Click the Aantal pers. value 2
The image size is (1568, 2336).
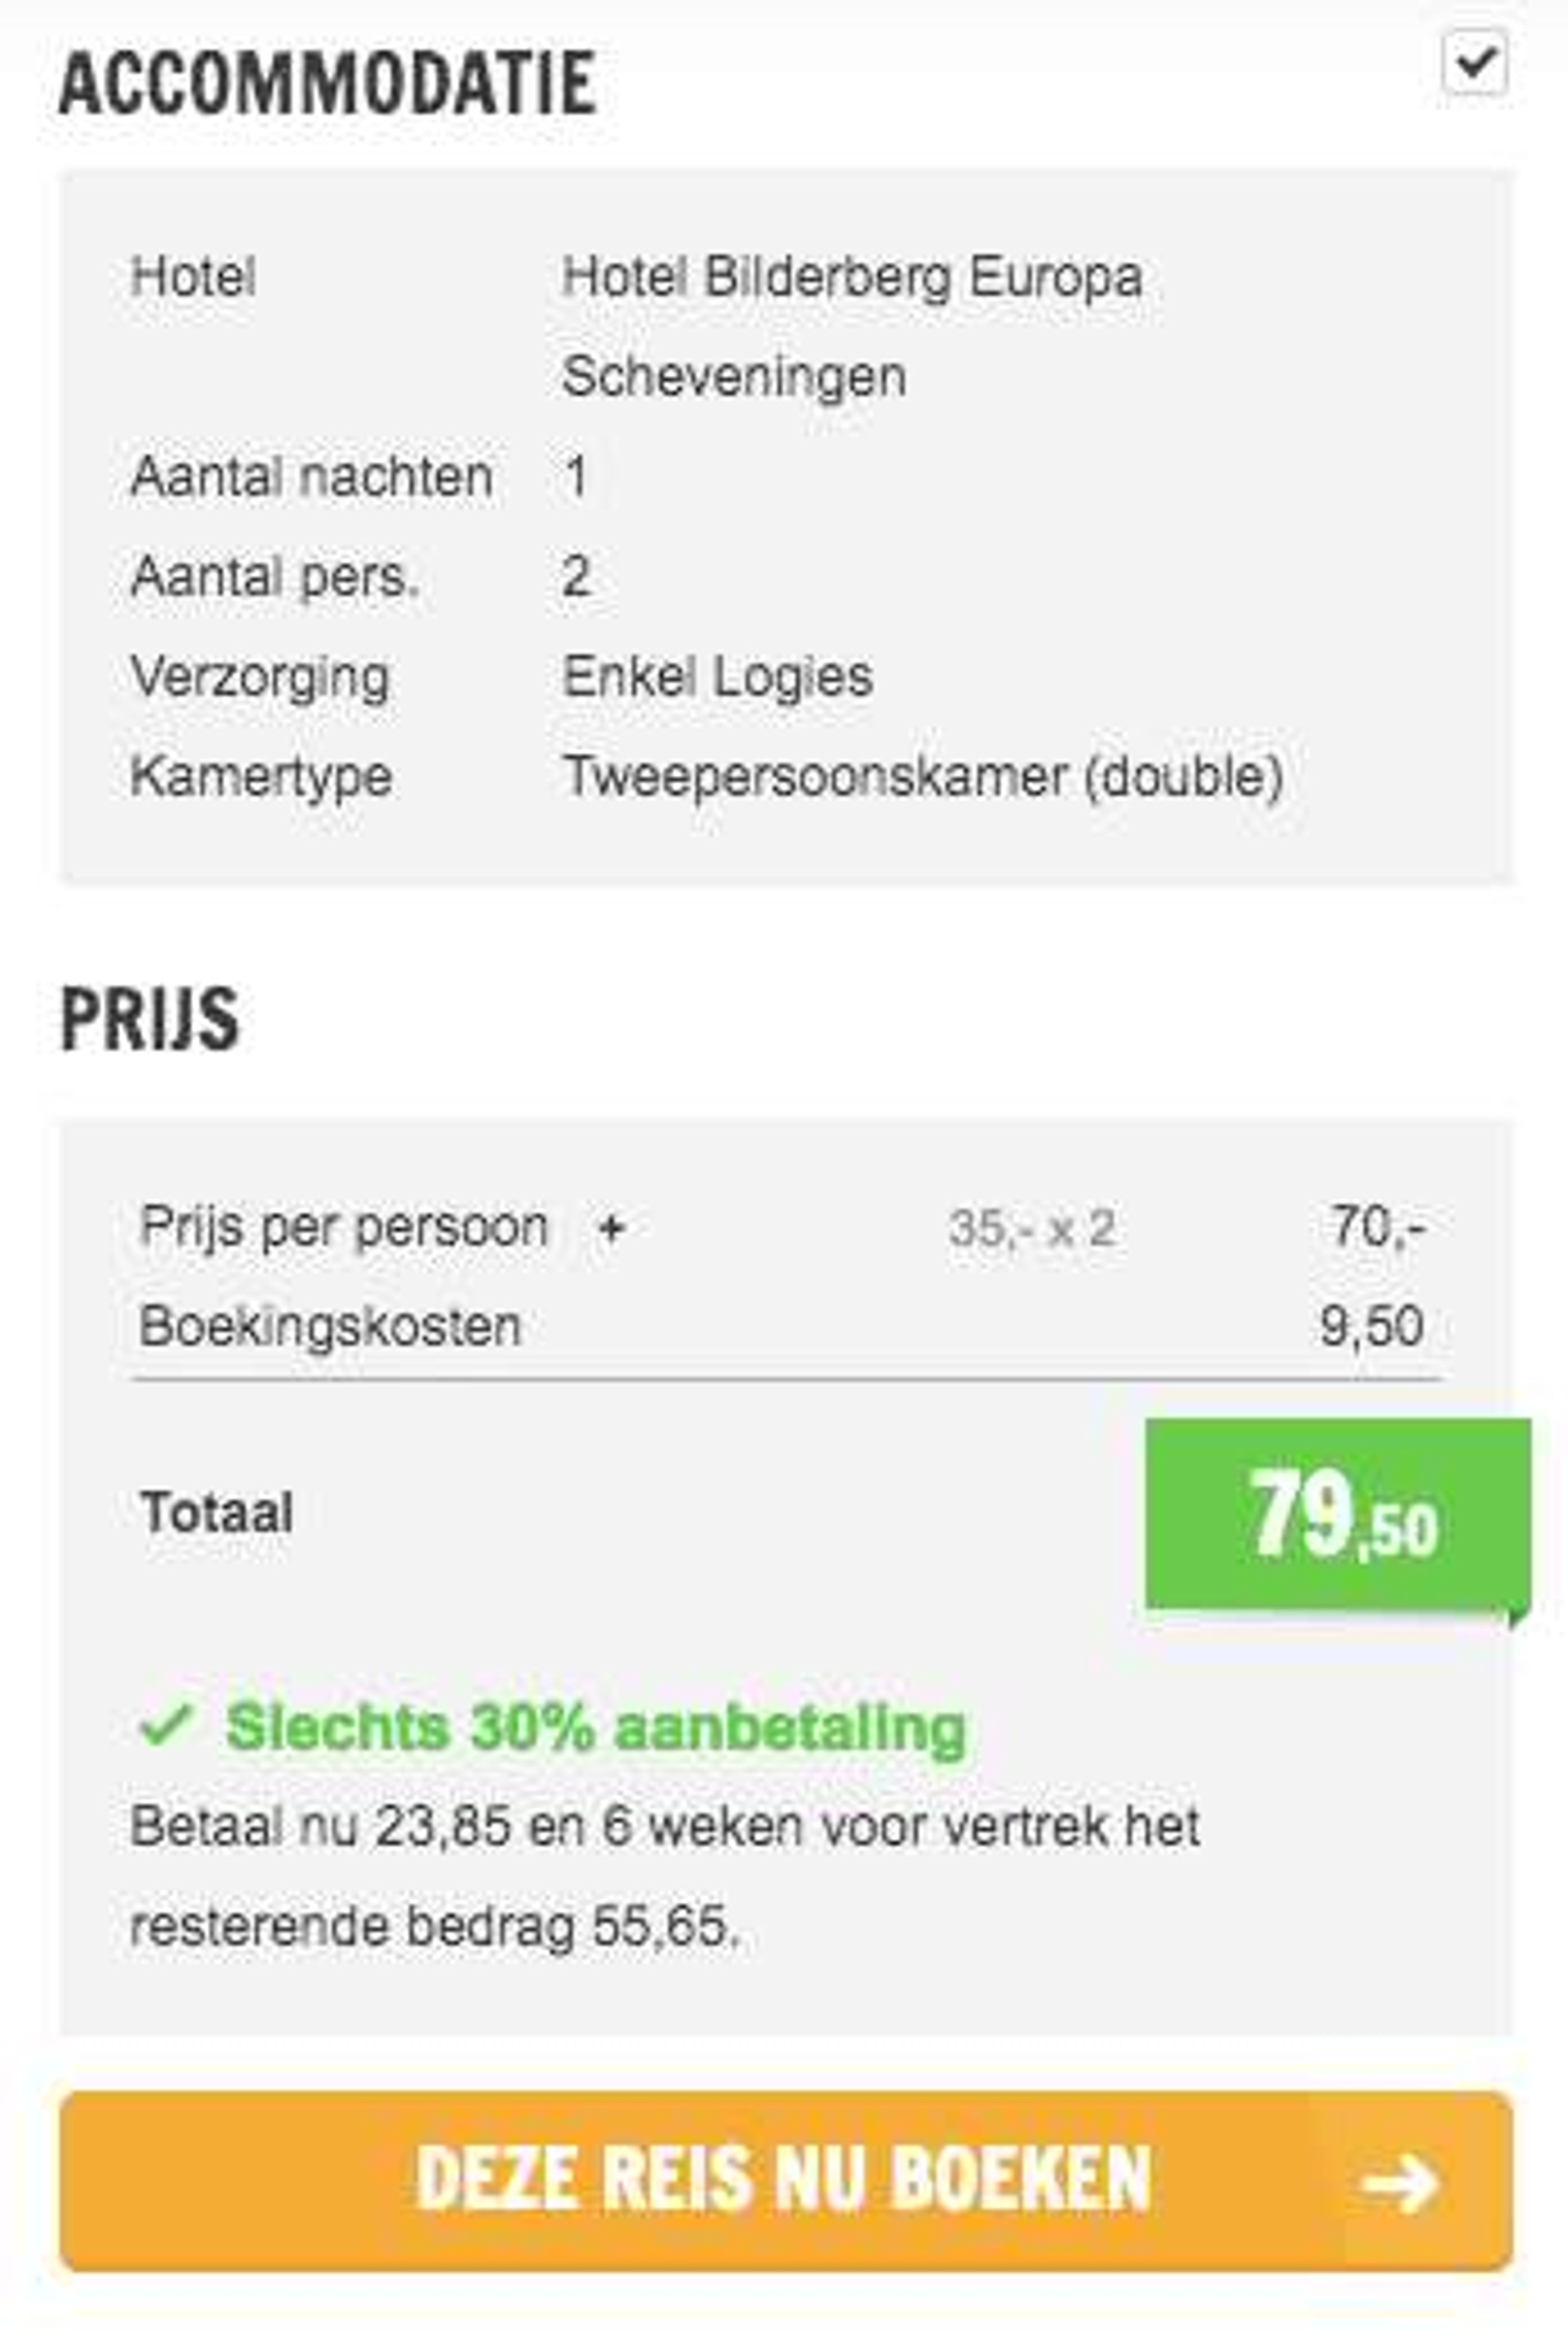[x=576, y=577]
